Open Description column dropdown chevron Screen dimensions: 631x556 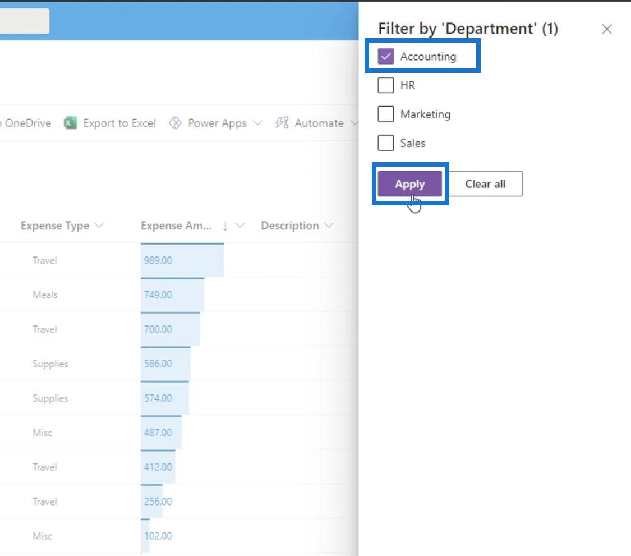(x=329, y=226)
